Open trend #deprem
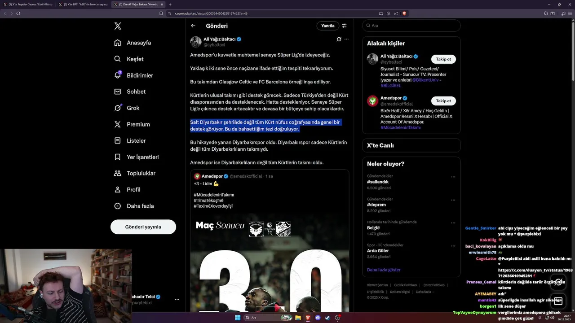This screenshot has height=323, width=575. pos(376,205)
